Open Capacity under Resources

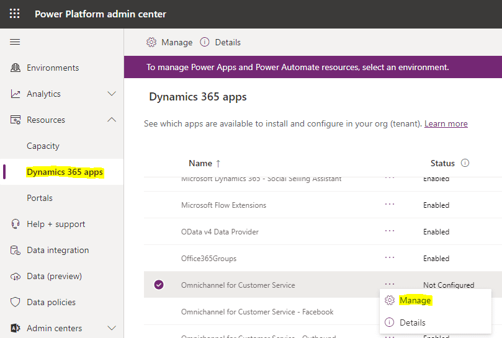click(43, 146)
